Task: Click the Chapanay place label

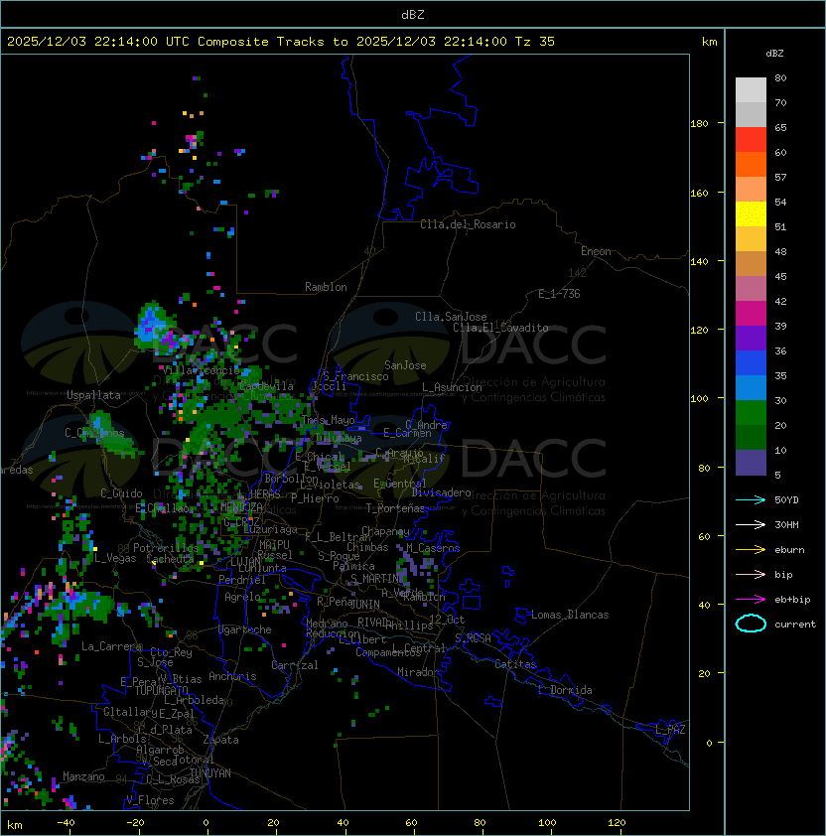Action: pyautogui.click(x=385, y=531)
